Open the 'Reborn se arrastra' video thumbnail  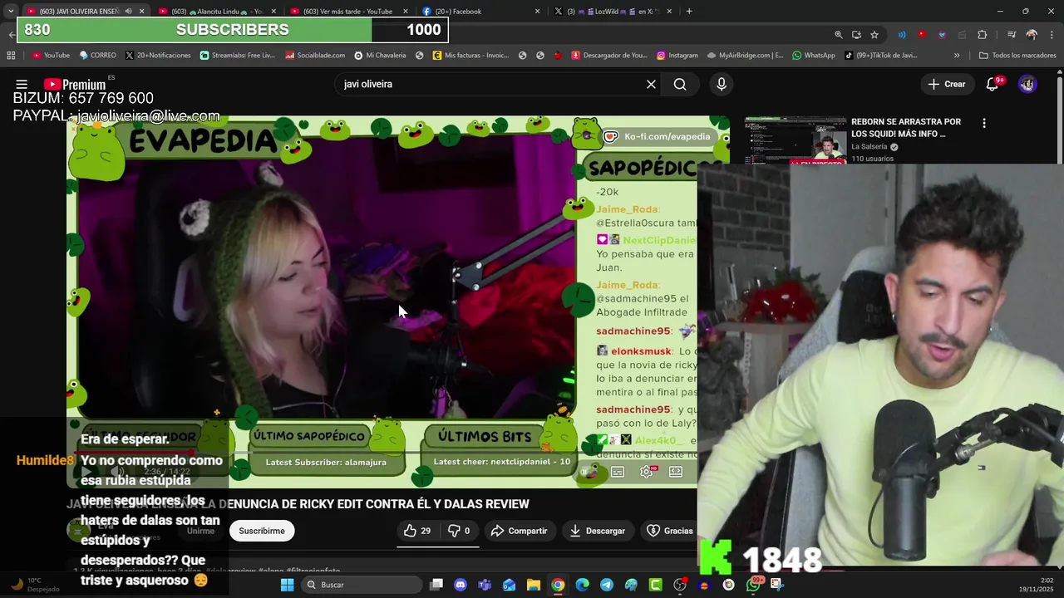pos(795,140)
